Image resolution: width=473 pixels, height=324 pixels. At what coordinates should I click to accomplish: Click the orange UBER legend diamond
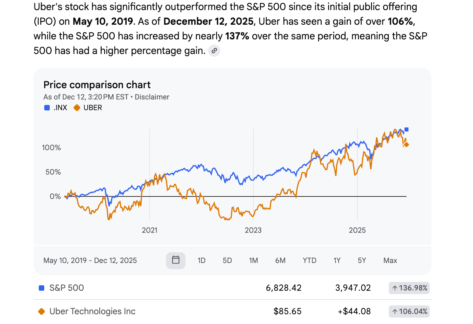point(77,108)
